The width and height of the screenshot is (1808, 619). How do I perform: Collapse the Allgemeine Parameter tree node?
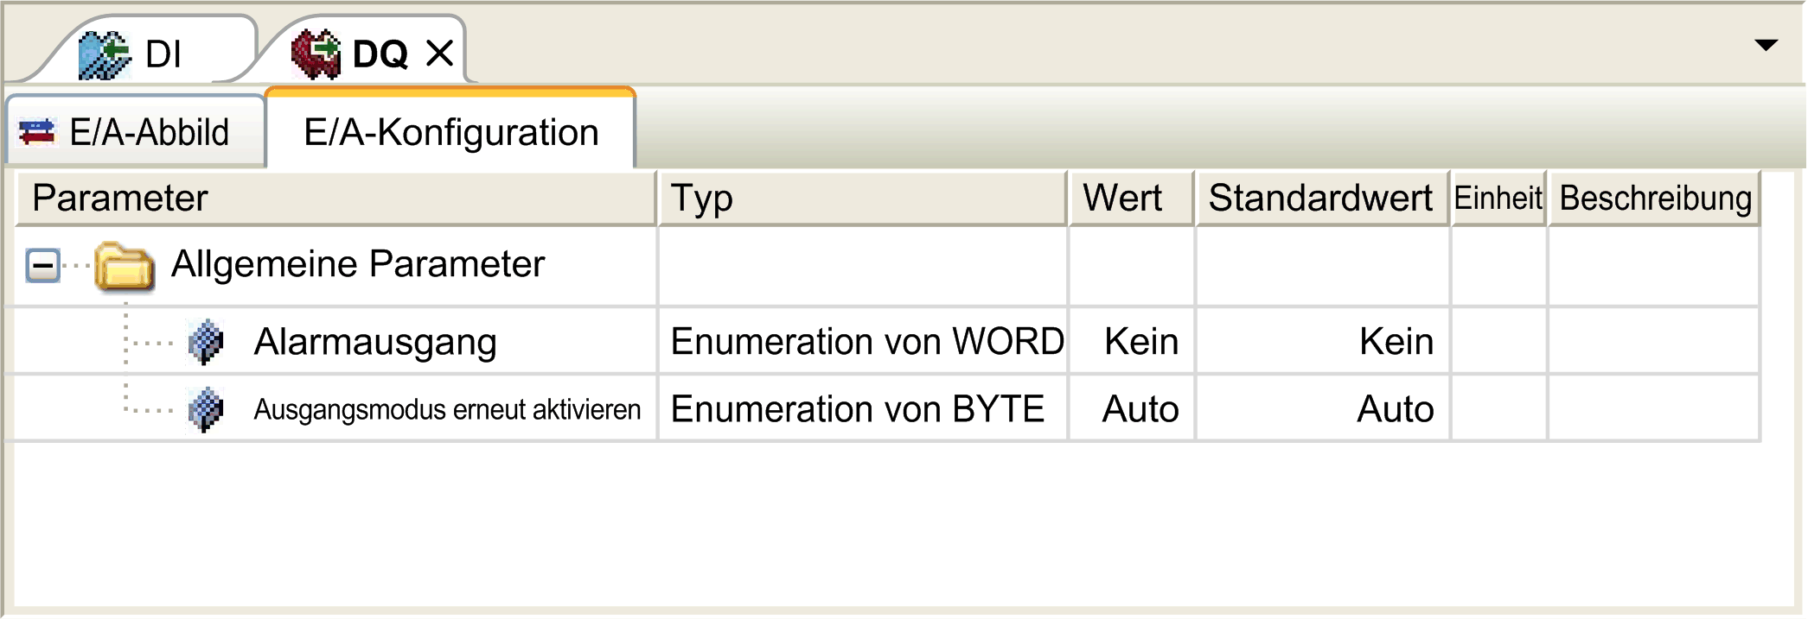coord(42,265)
